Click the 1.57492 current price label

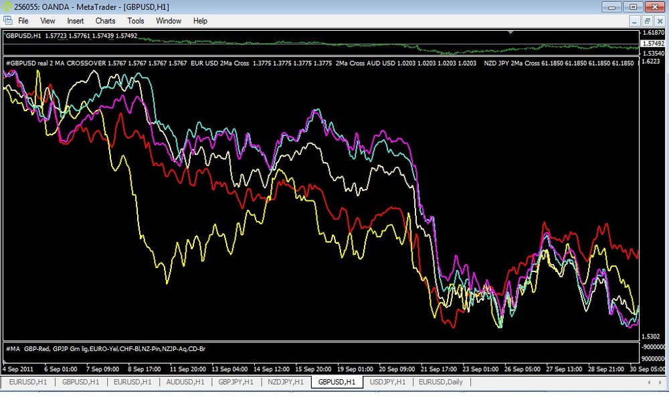click(x=653, y=43)
